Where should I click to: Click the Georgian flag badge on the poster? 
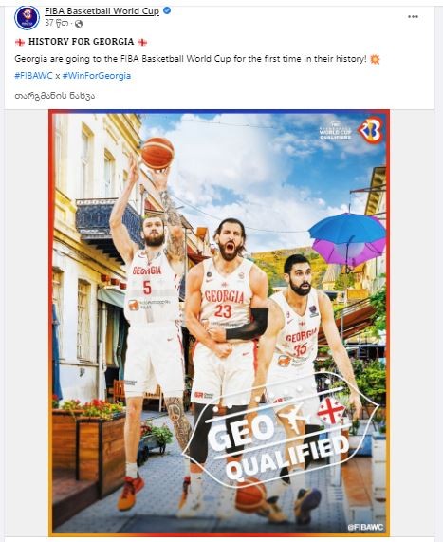click(x=331, y=411)
